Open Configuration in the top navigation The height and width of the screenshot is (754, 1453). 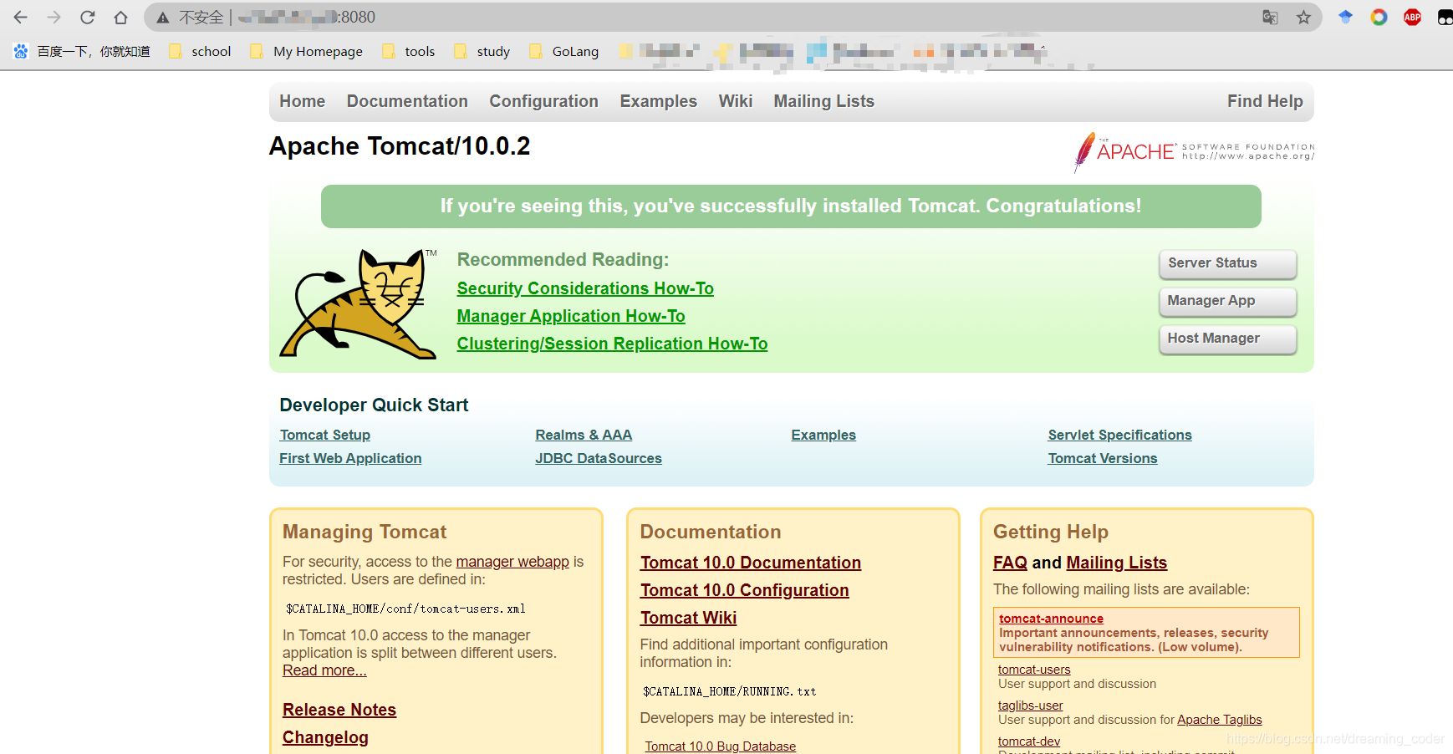pyautogui.click(x=543, y=101)
